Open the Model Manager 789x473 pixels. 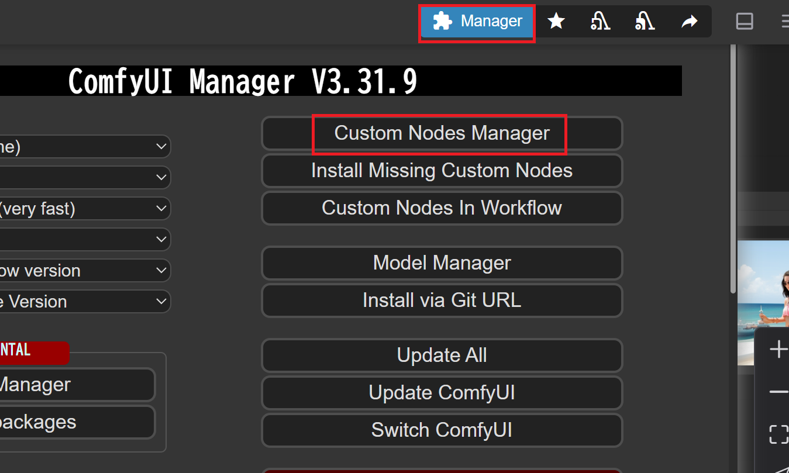[x=442, y=263]
